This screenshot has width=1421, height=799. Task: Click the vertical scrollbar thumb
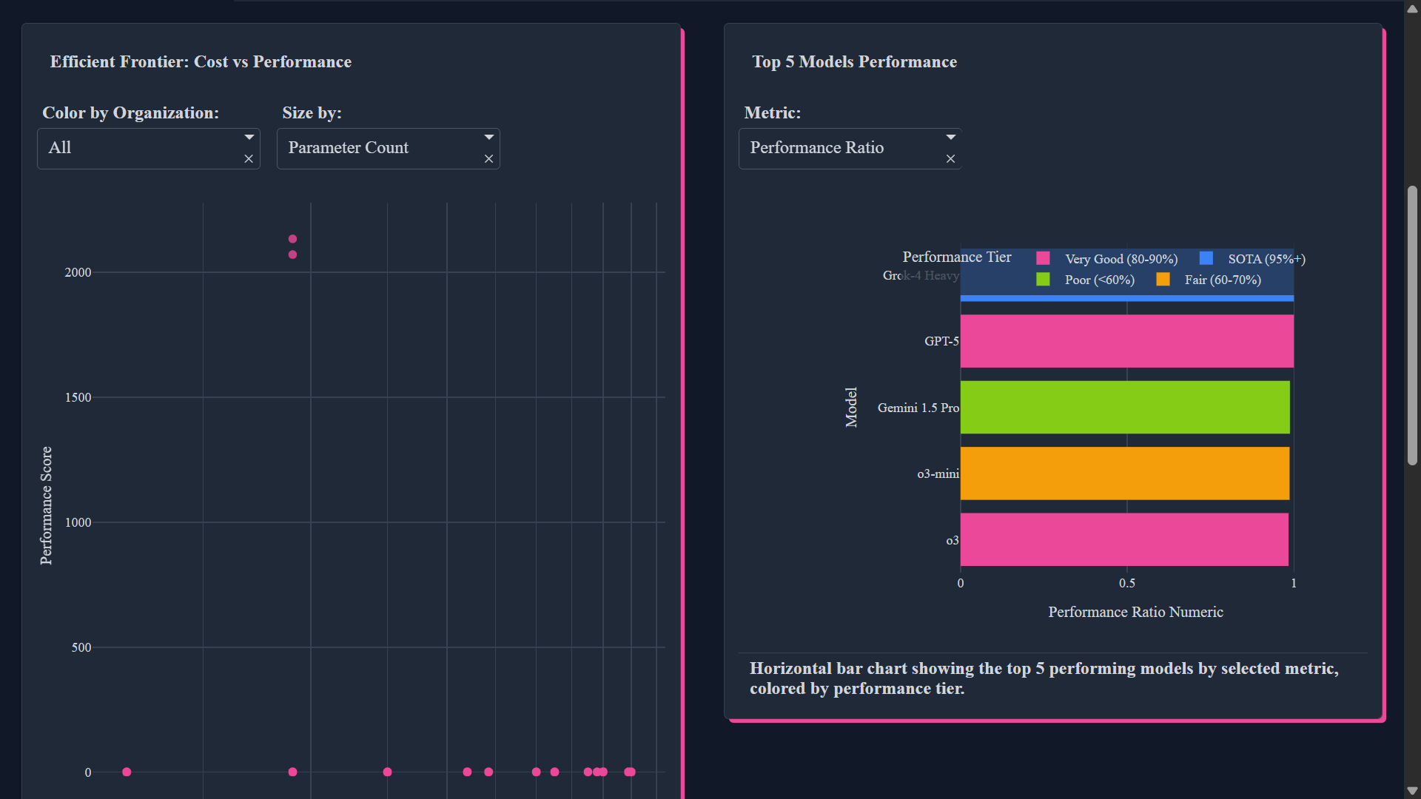coord(1412,326)
